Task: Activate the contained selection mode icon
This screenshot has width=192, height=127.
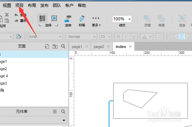Action: (54, 19)
